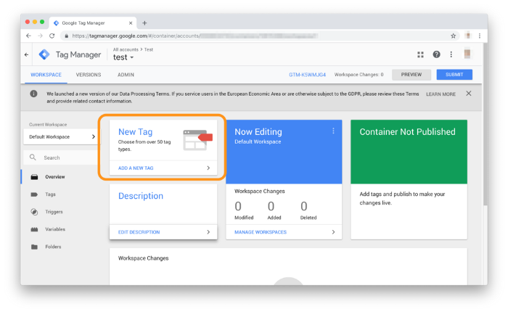
Task: Select Triggers in the sidebar
Action: [x=54, y=212]
